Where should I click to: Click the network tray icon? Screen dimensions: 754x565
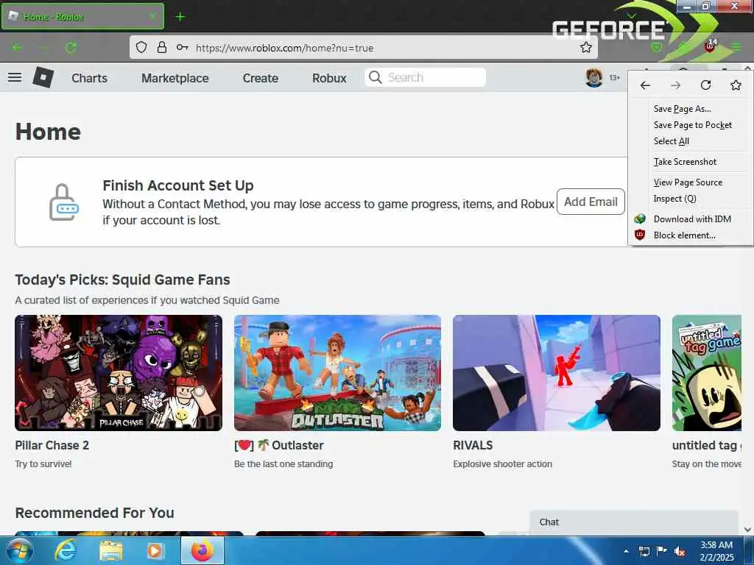(644, 552)
